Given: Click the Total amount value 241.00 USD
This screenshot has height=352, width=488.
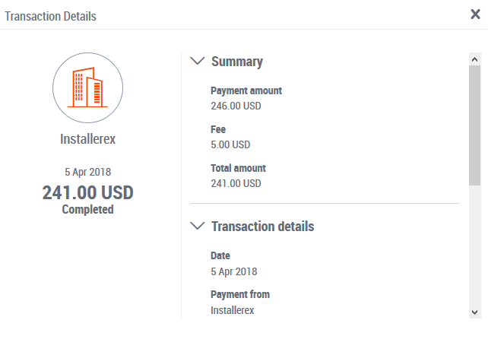Looking at the screenshot, I should point(236,183).
